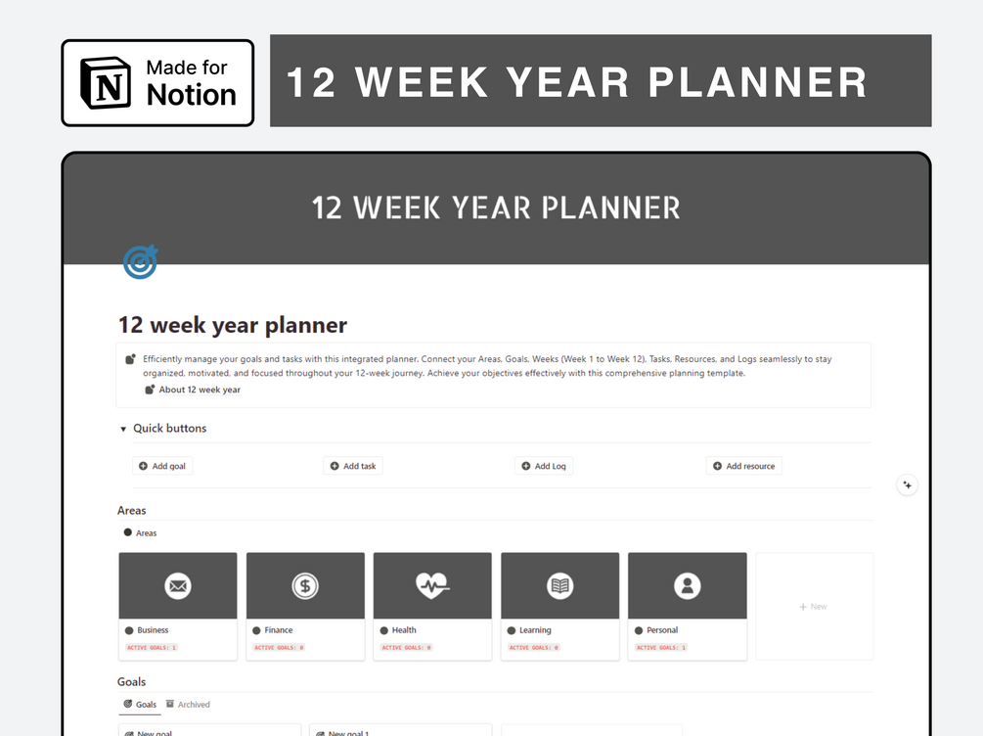Open the Learning book cover
The image size is (983, 736).
pyautogui.click(x=559, y=585)
